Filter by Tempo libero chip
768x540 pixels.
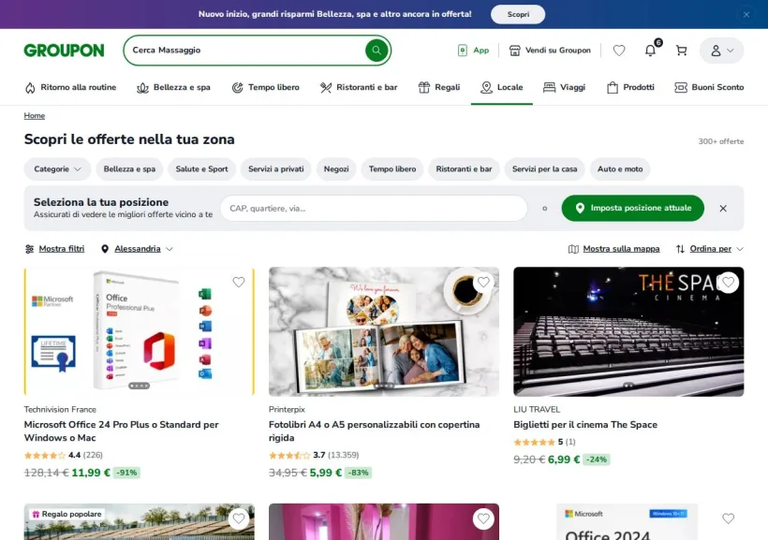(x=392, y=168)
